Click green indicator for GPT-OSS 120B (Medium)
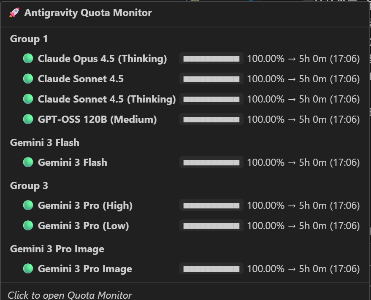371x300 pixels. point(28,119)
